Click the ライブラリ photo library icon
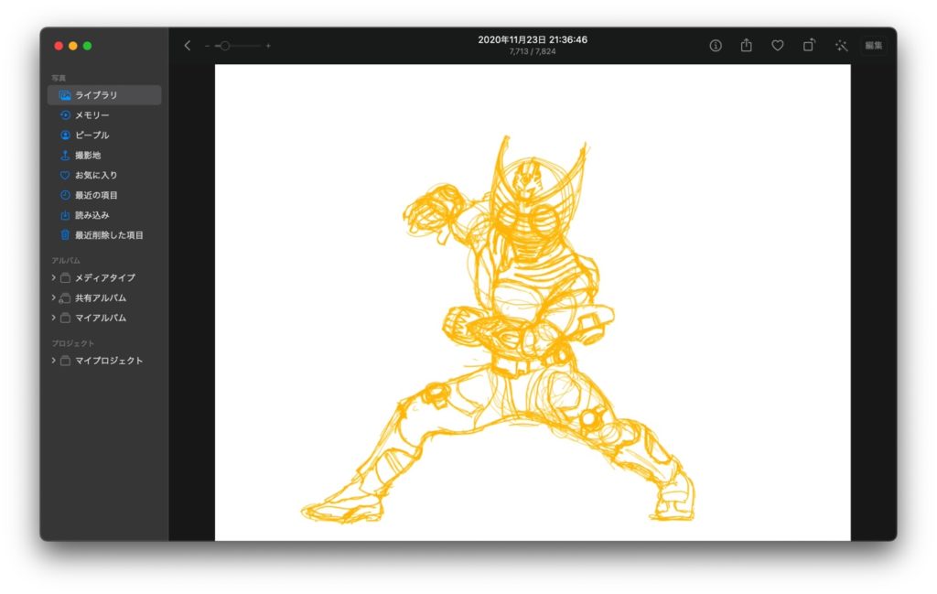The height and width of the screenshot is (594, 937). click(x=65, y=95)
